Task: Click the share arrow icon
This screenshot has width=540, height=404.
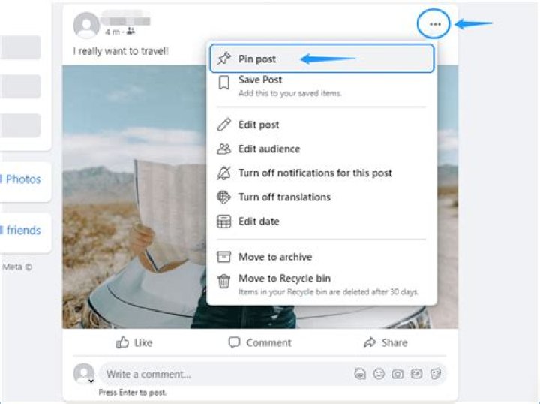Action: (370, 342)
